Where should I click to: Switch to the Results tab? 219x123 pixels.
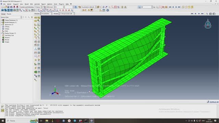coord(9,14)
